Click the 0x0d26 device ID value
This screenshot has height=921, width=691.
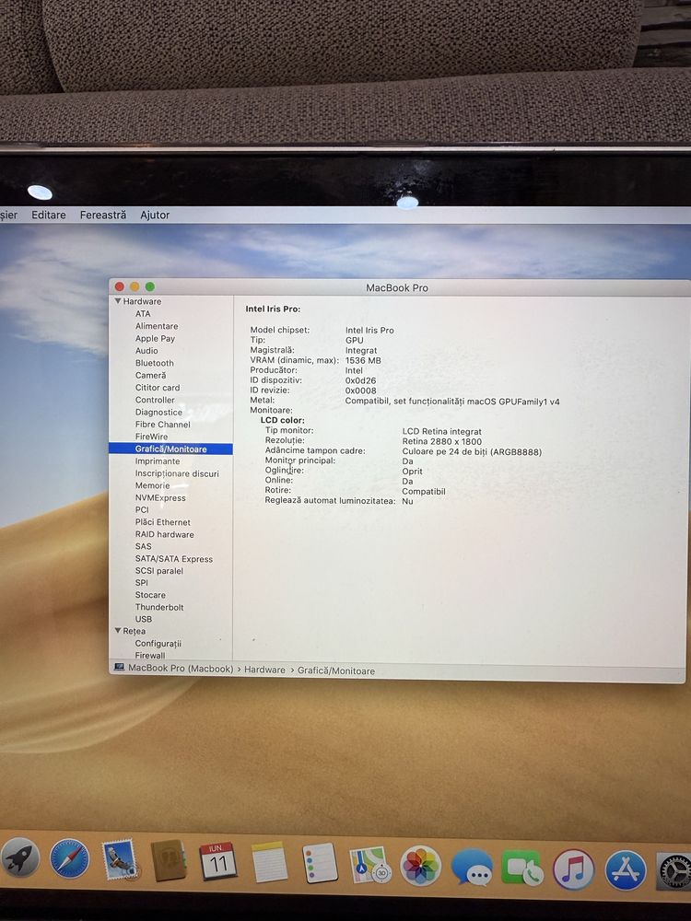click(361, 380)
